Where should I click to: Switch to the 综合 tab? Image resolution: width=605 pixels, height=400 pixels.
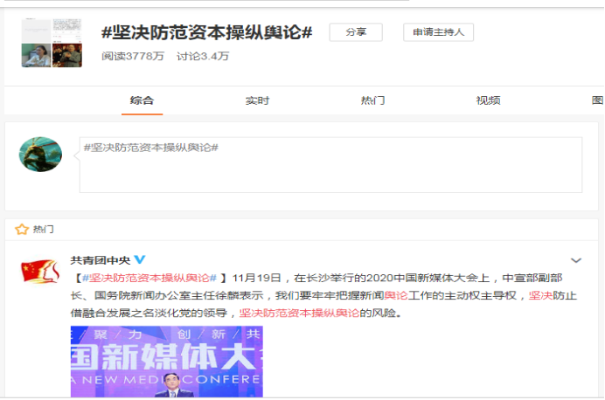coord(142,100)
